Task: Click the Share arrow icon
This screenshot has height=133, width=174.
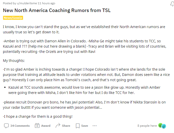Action: tap(58, 125)
